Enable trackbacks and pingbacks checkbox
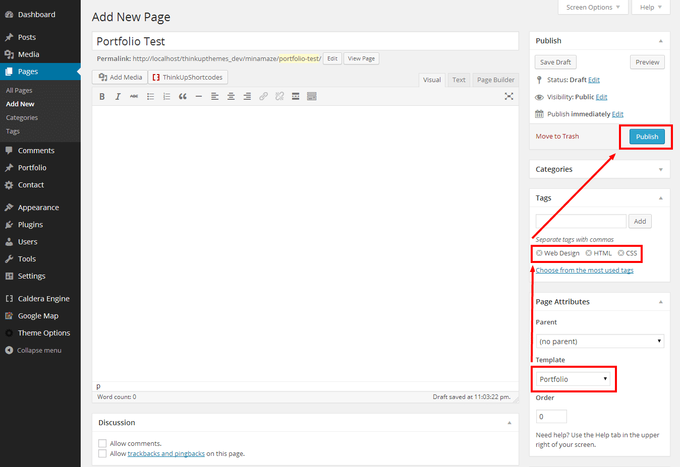This screenshot has height=467, width=680. pyautogui.click(x=102, y=453)
